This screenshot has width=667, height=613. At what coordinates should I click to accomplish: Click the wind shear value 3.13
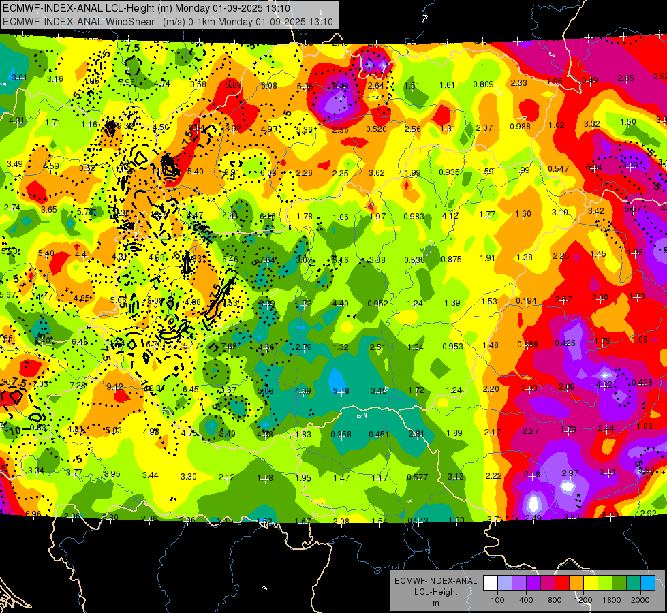pos(455,477)
